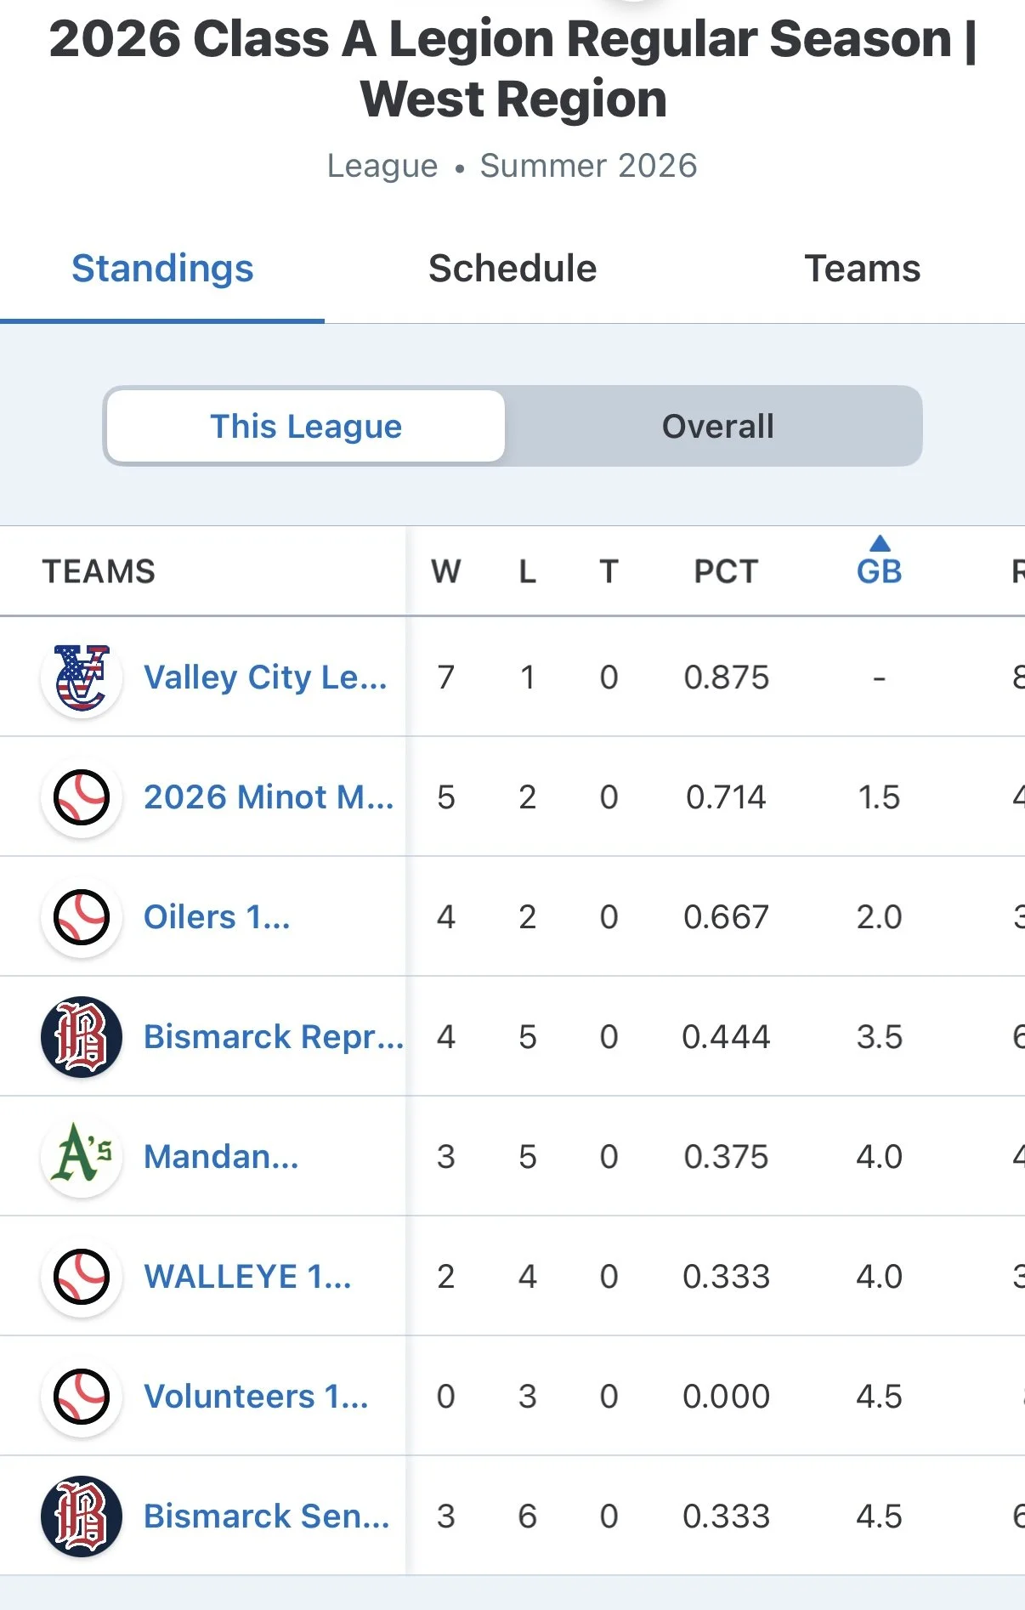Click the WALLEYE team baseball icon
Image resolution: width=1025 pixels, height=1610 pixels.
(x=82, y=1277)
